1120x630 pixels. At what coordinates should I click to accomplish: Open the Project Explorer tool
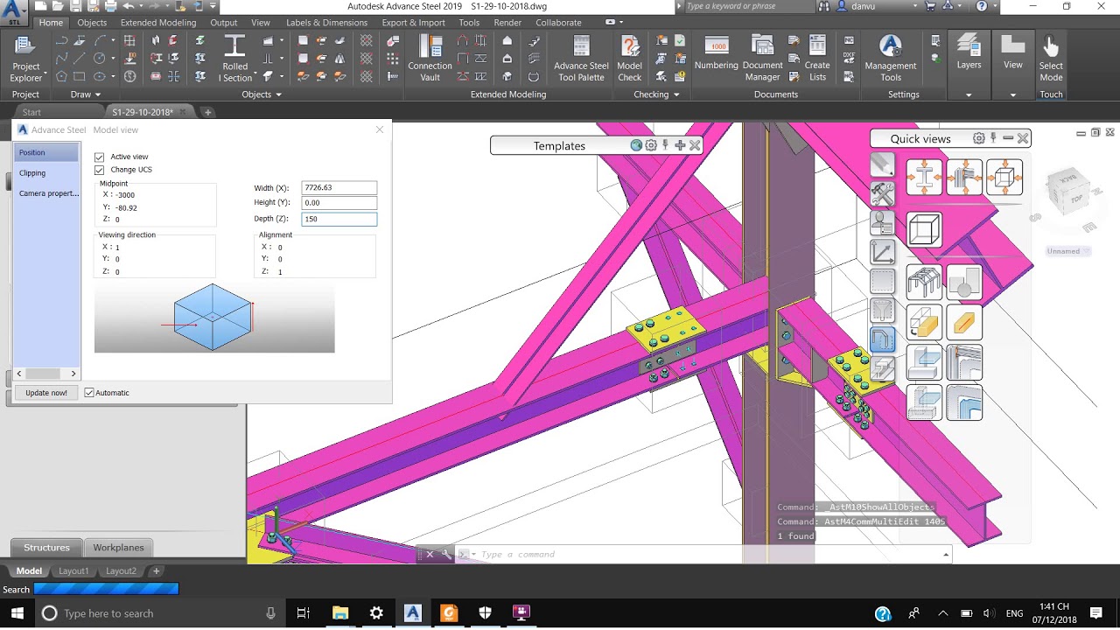pos(25,59)
